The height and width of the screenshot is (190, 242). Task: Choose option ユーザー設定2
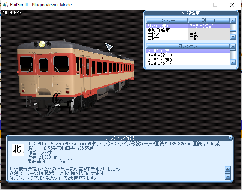click(188, 56)
